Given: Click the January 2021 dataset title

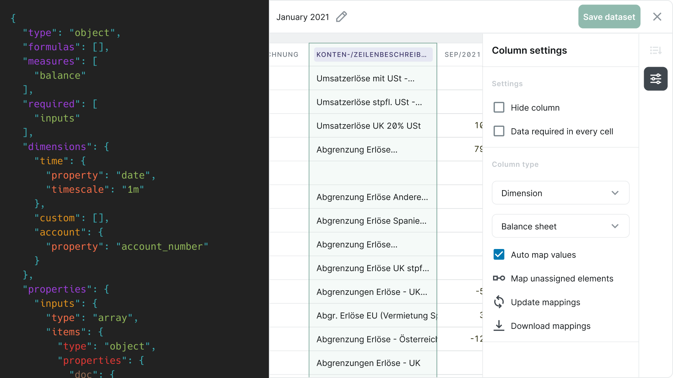Looking at the screenshot, I should [303, 17].
